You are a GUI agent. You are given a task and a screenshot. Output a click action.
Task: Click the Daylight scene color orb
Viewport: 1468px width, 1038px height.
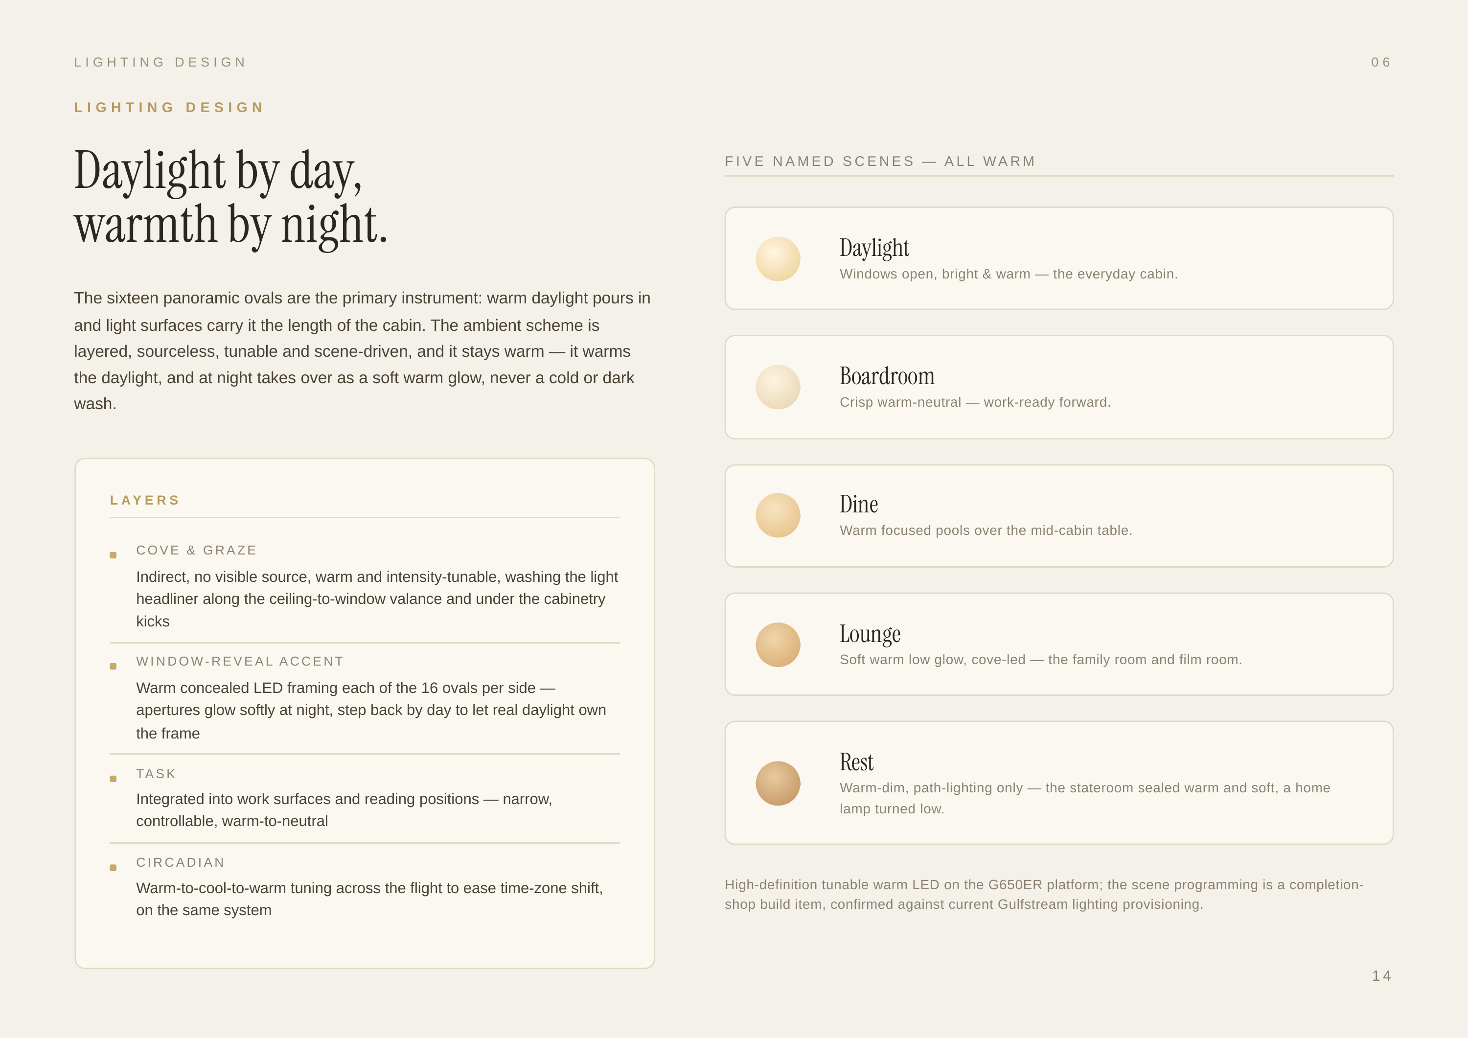(778, 259)
